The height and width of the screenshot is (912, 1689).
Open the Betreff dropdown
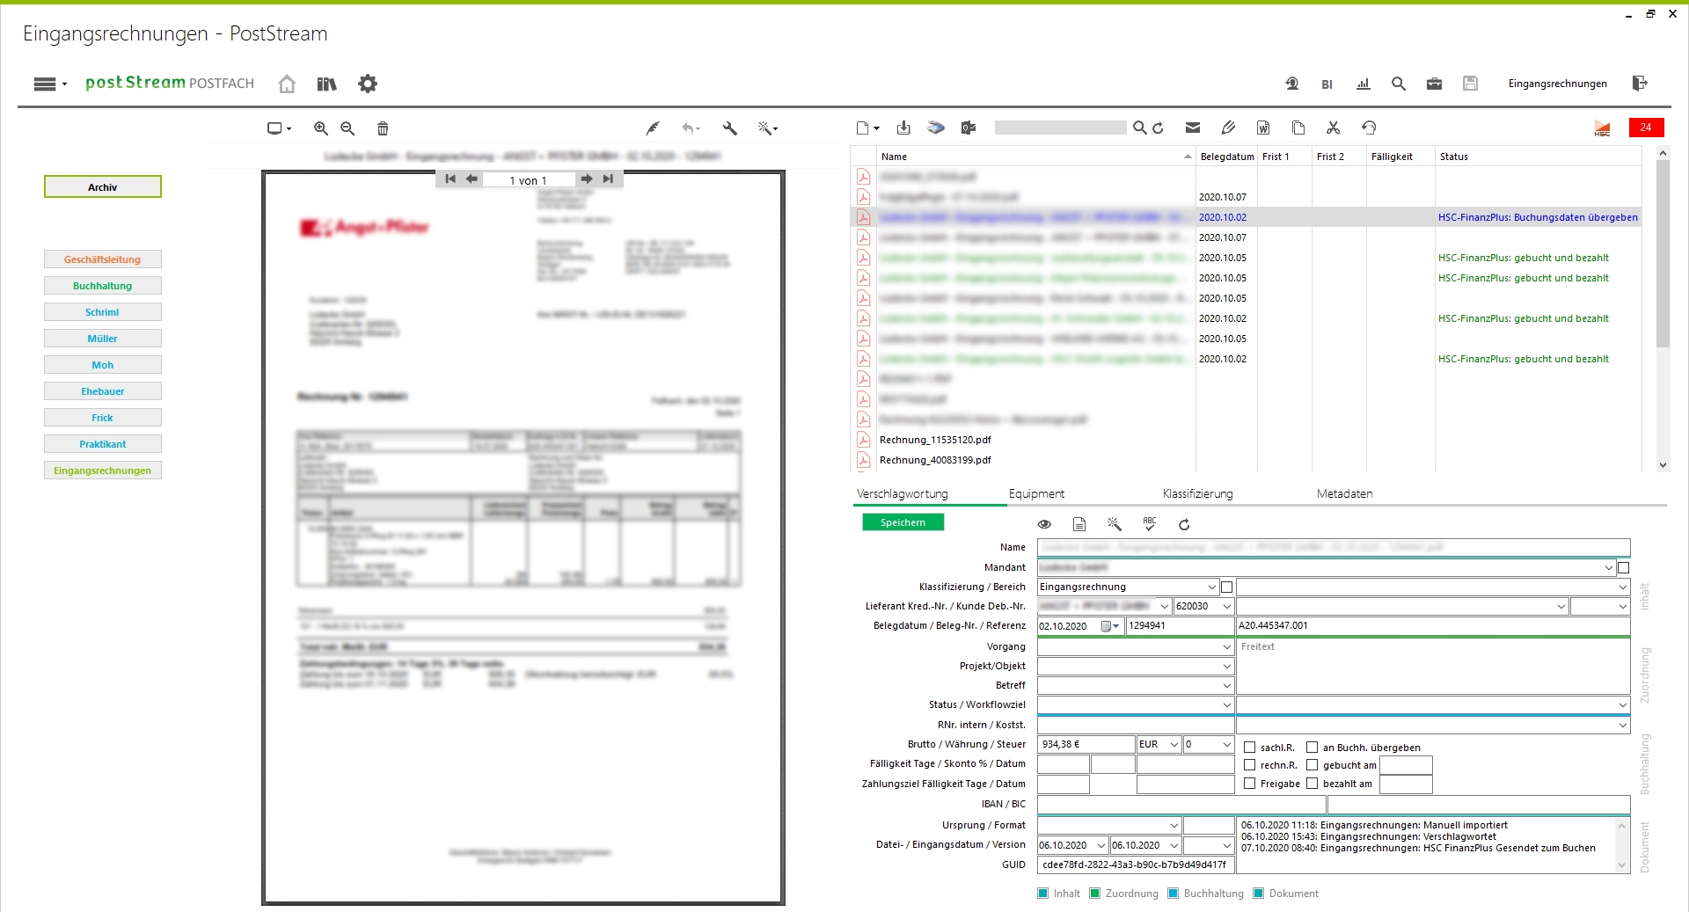coord(1227,685)
